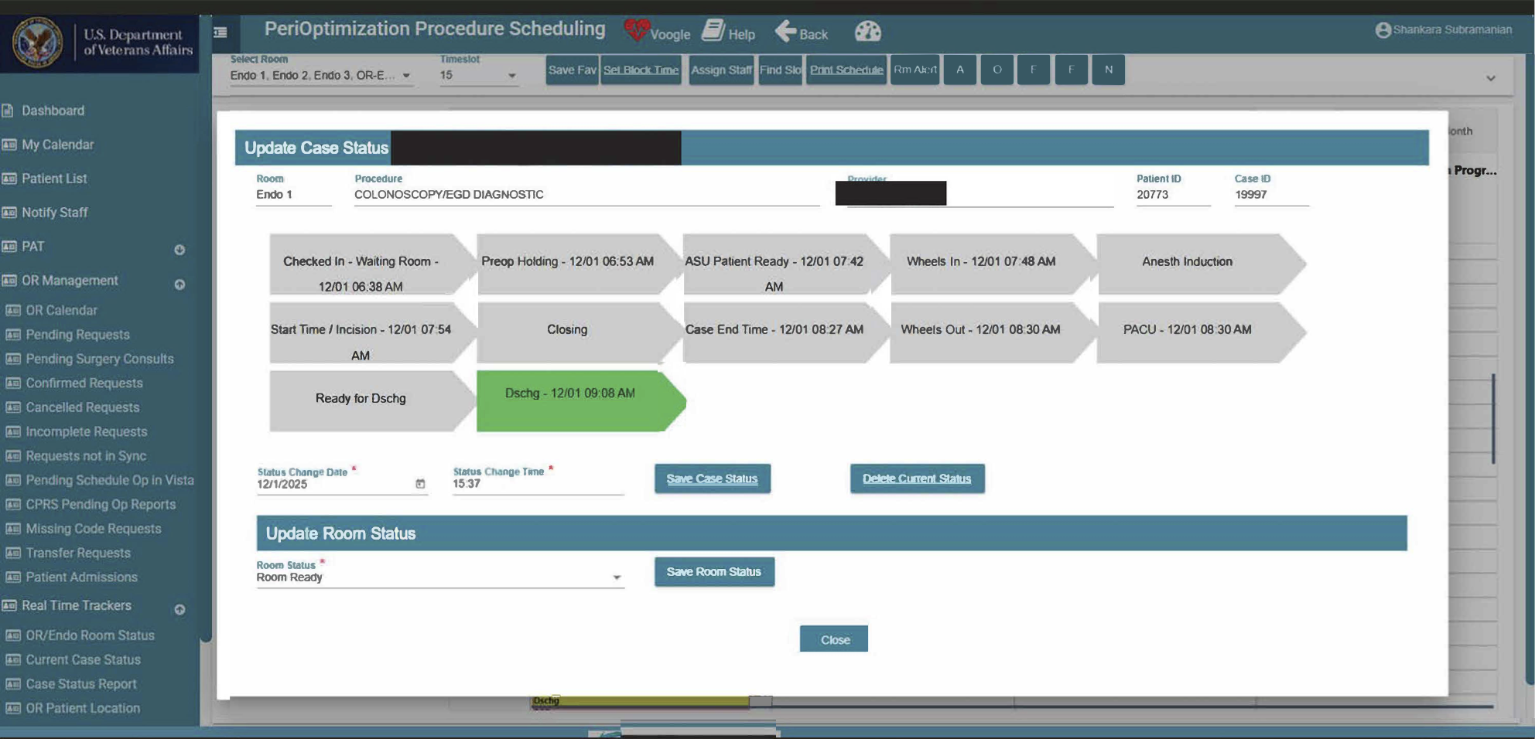Close the Update Case Status dialog
This screenshot has height=739, width=1535.
pyautogui.click(x=834, y=639)
